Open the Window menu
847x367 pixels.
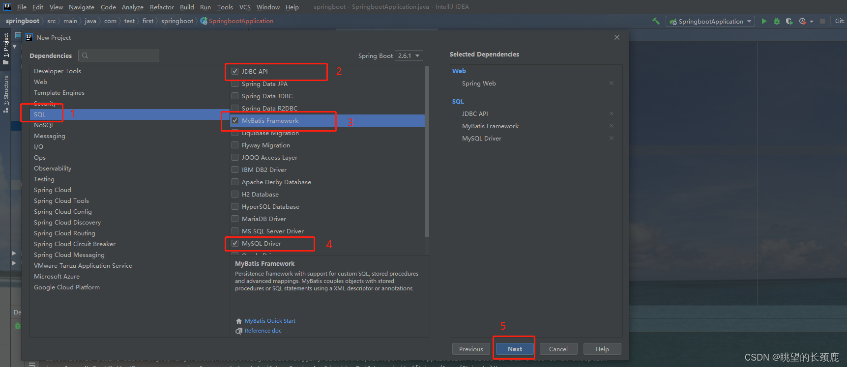coord(268,7)
